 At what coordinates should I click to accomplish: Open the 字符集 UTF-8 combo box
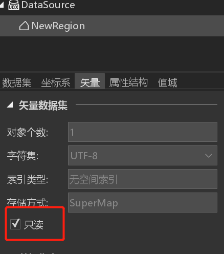tap(143, 156)
